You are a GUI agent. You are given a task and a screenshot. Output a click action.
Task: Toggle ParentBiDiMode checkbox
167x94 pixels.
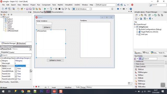pos(16,71)
